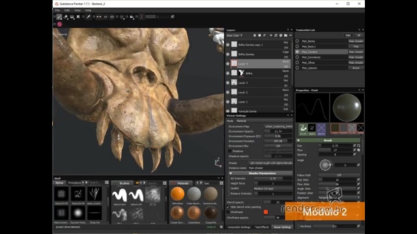The width and height of the screenshot is (417, 234).
Task: Switch to TextureSet Settings tab
Action: coord(239,227)
